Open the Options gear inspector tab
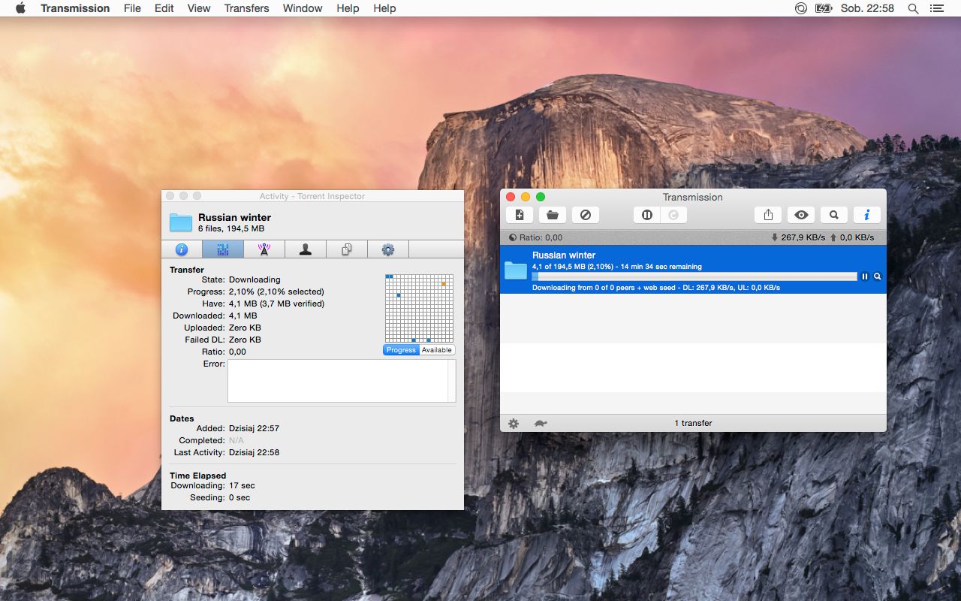This screenshot has width=961, height=601. (388, 249)
